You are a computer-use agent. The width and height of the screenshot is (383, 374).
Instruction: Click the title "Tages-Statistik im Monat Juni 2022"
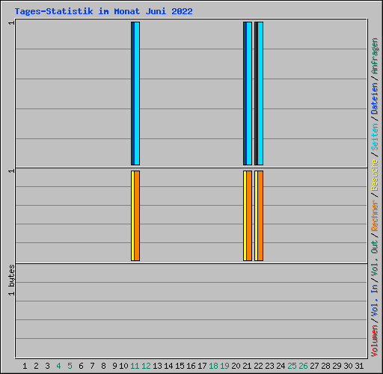103,11
